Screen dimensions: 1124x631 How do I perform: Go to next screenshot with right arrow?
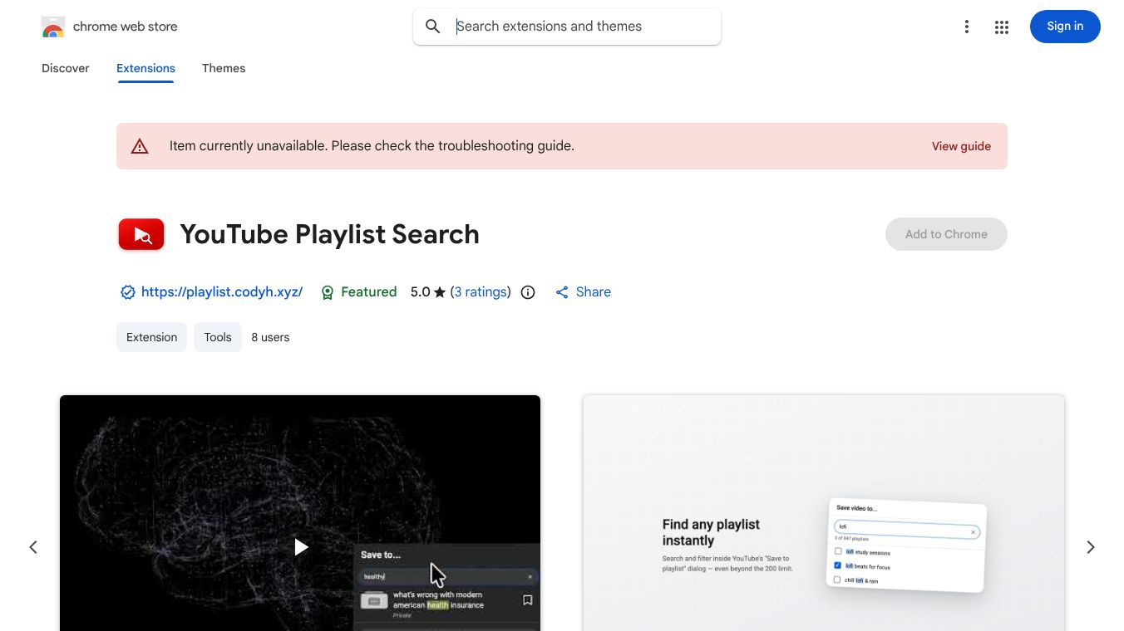pyautogui.click(x=1091, y=547)
